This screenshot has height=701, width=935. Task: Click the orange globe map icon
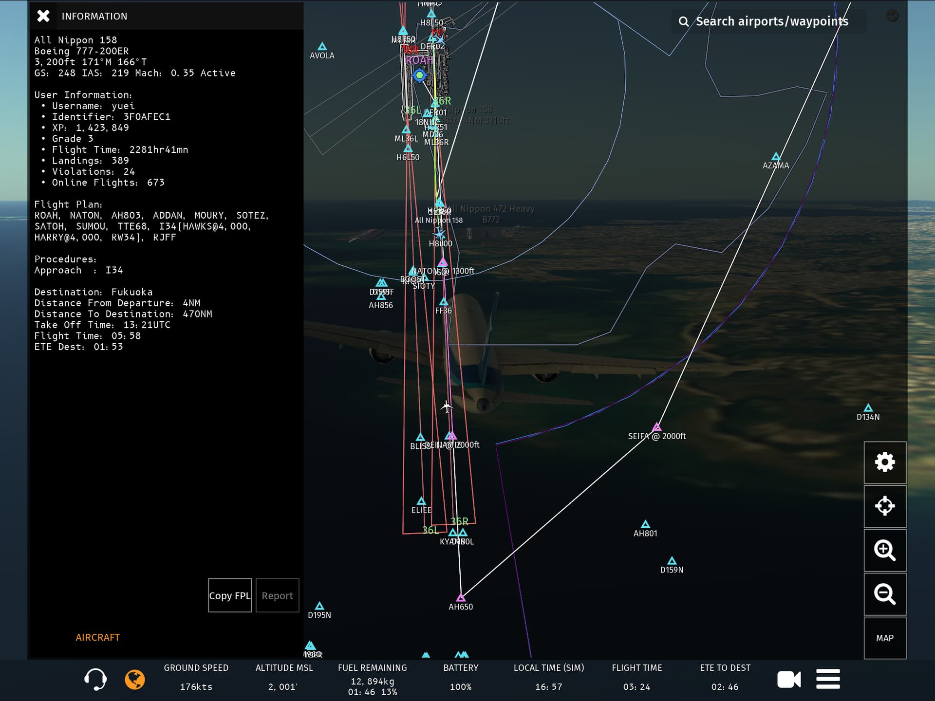(x=135, y=680)
